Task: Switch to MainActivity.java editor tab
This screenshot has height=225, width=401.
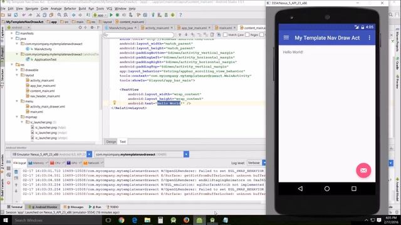Action: 121,27
